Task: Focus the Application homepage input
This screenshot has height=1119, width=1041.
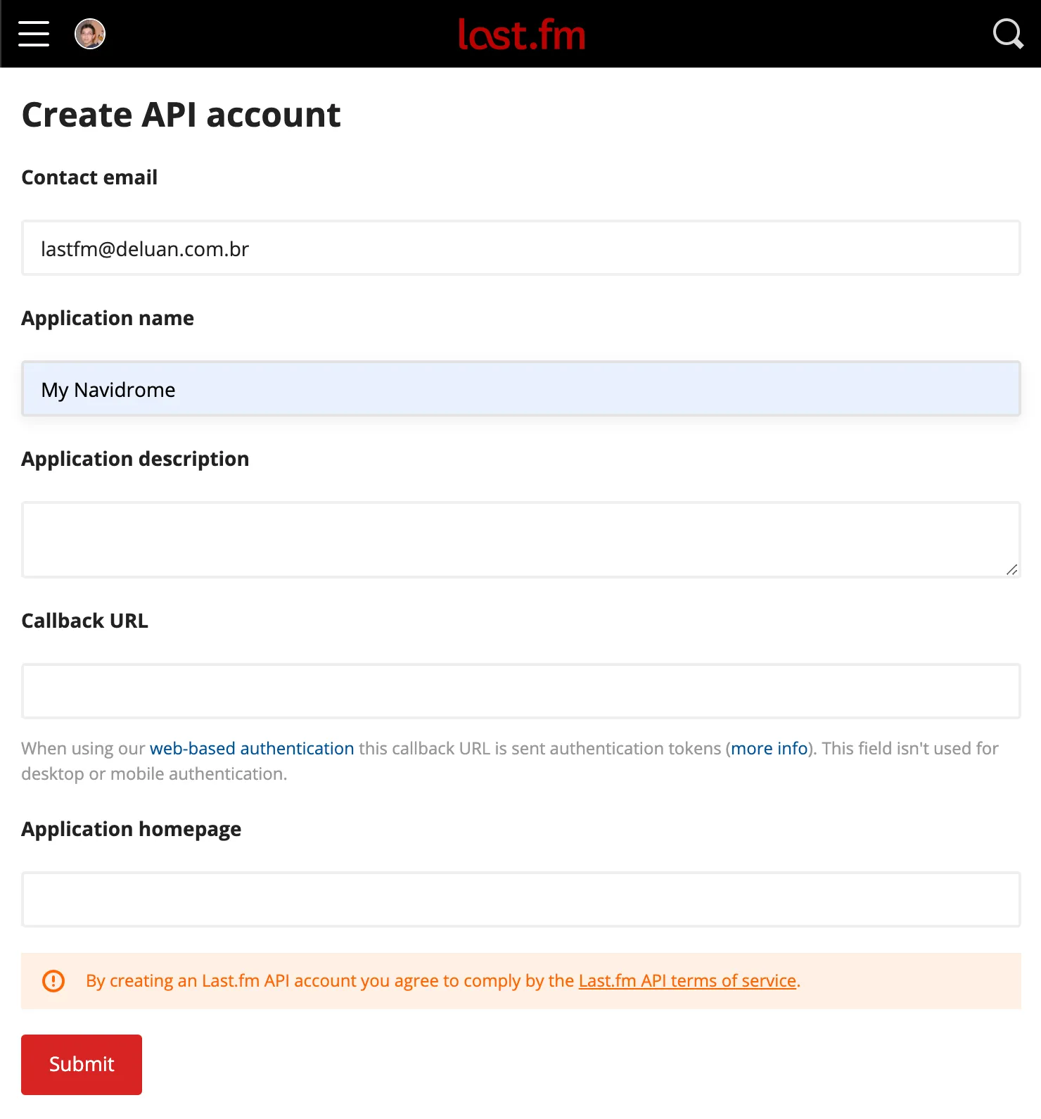Action: coord(520,899)
